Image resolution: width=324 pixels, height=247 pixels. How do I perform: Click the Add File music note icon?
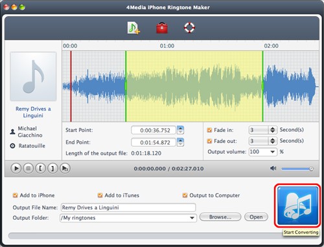133,28
